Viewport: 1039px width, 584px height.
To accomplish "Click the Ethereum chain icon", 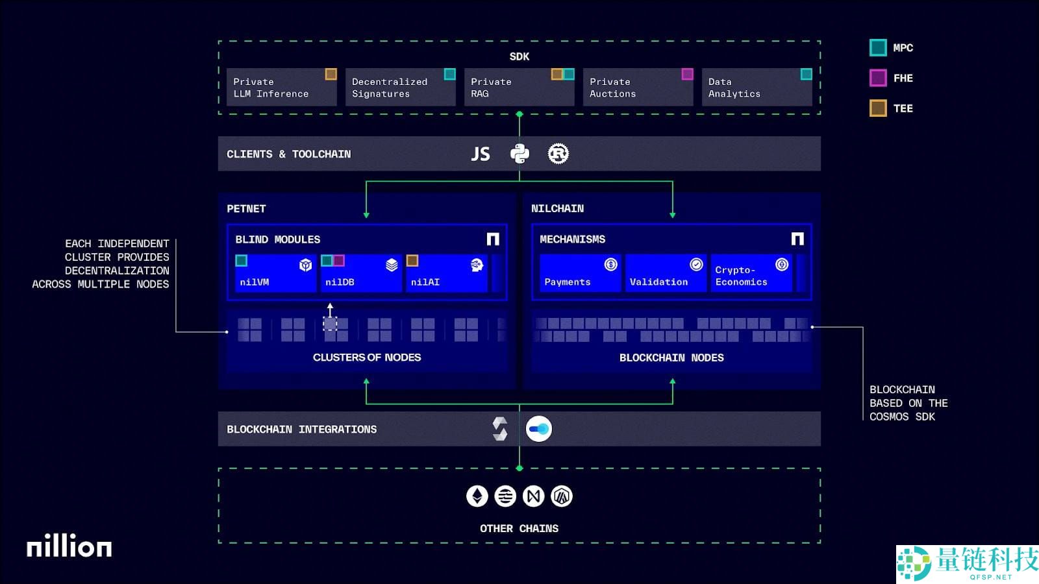I will tap(477, 496).
